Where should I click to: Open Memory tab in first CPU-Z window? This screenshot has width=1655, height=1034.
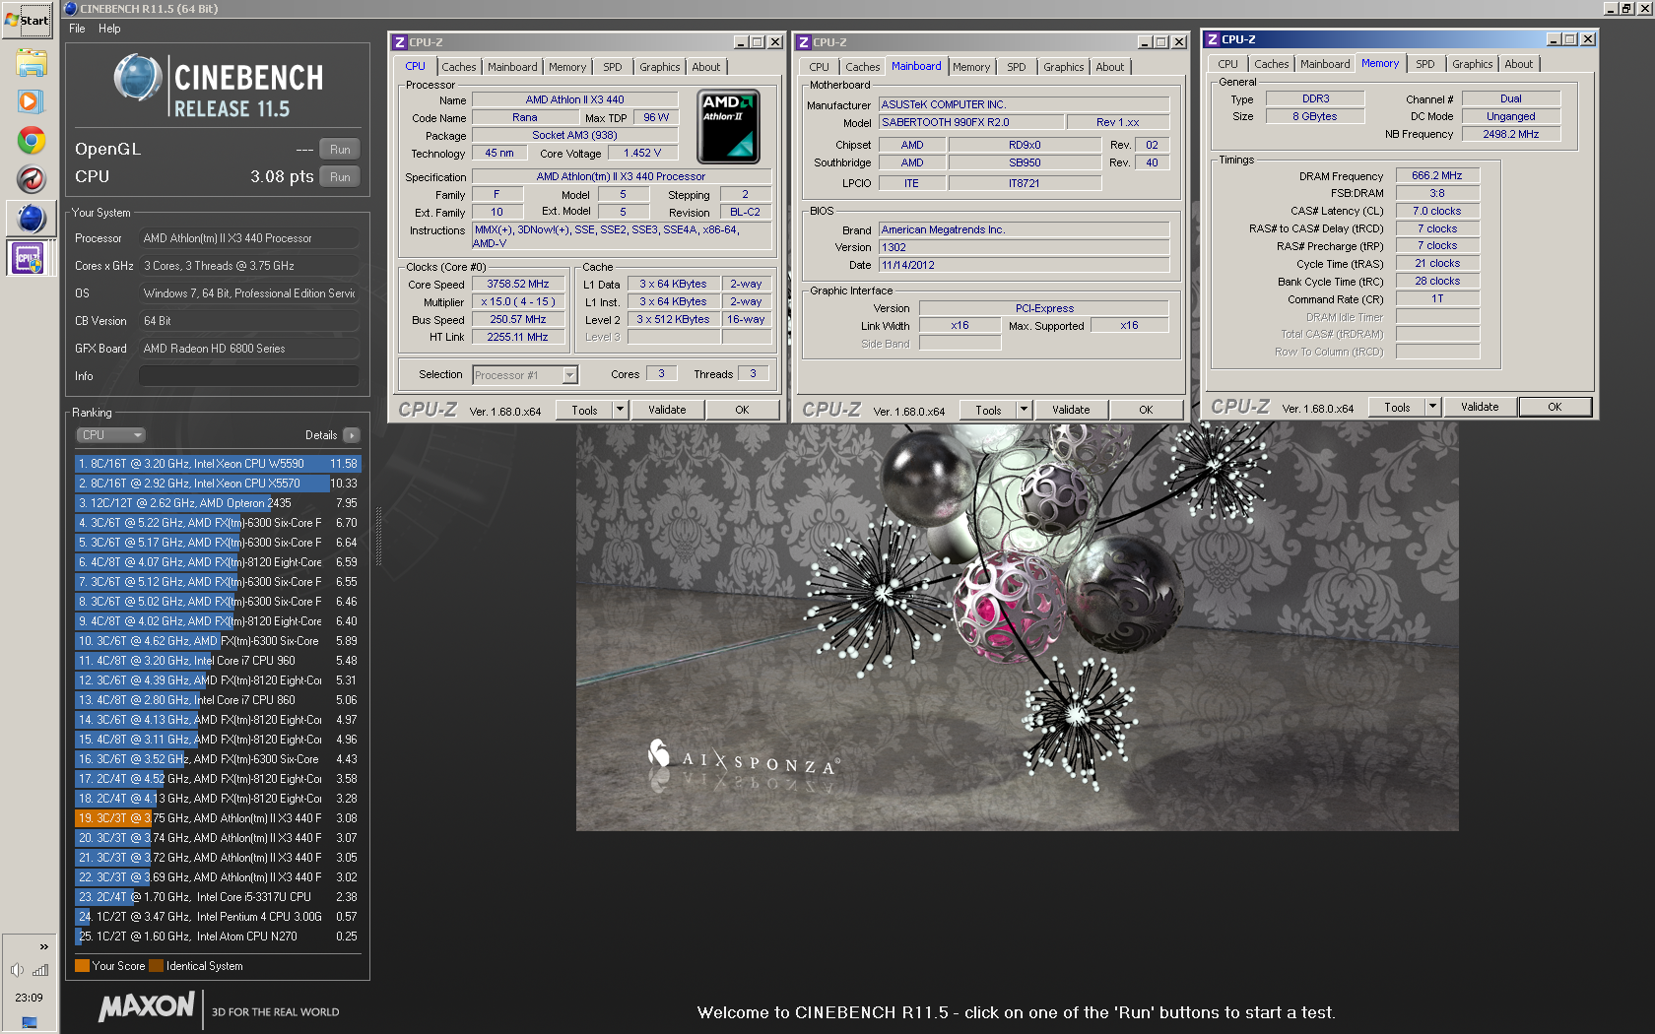(x=567, y=67)
